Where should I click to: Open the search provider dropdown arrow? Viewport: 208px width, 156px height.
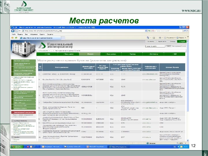[x=187, y=31]
